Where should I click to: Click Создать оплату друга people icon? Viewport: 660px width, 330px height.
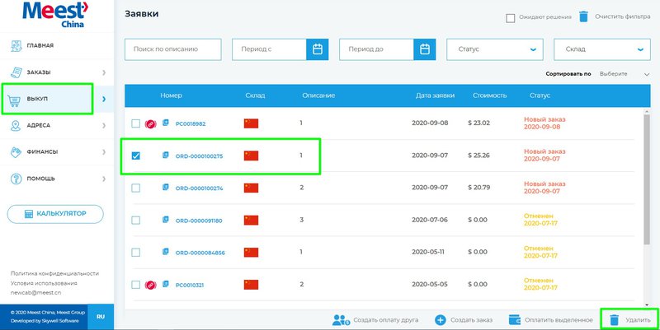coord(341,320)
